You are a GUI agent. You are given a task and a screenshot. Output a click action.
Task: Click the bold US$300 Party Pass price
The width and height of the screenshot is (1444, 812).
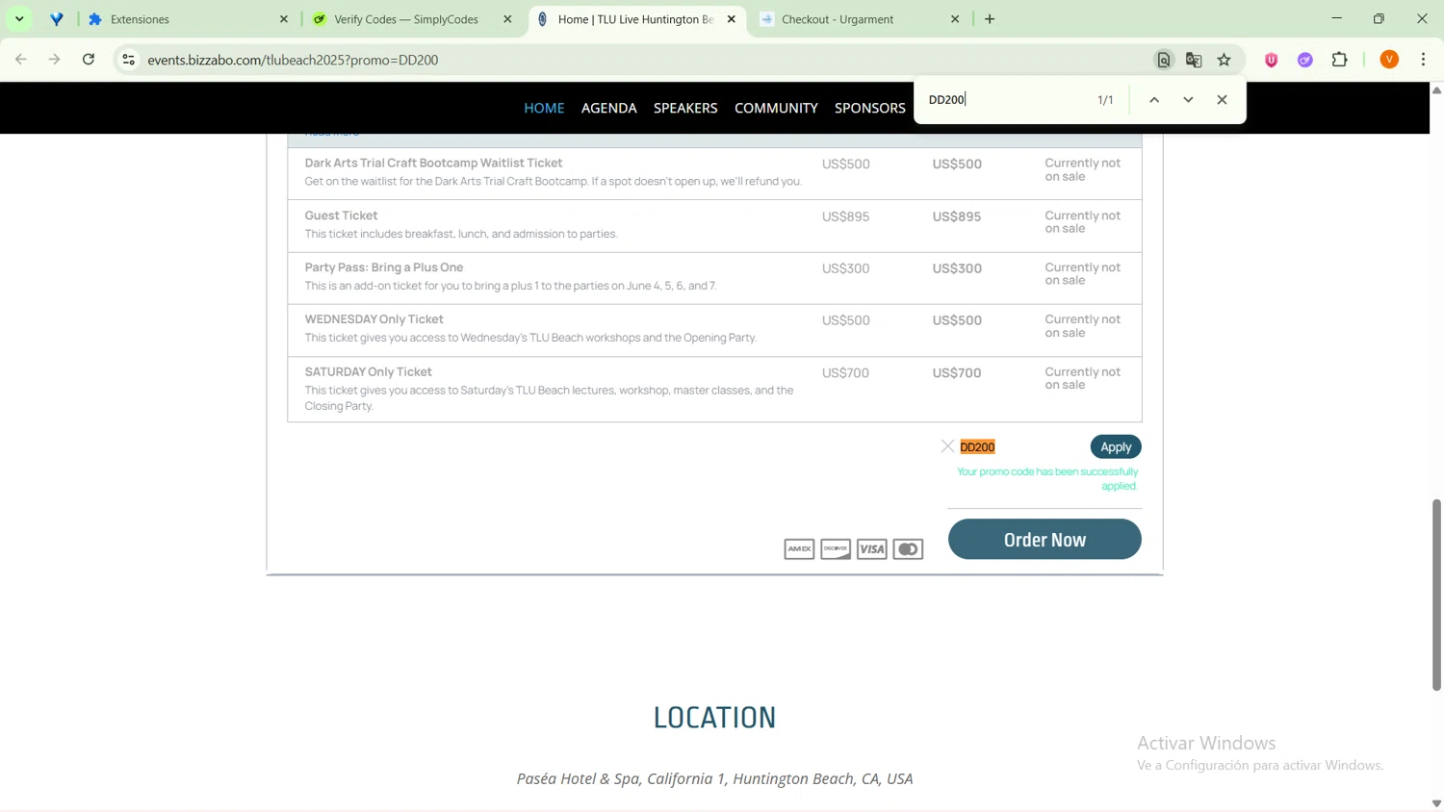pyautogui.click(x=957, y=268)
